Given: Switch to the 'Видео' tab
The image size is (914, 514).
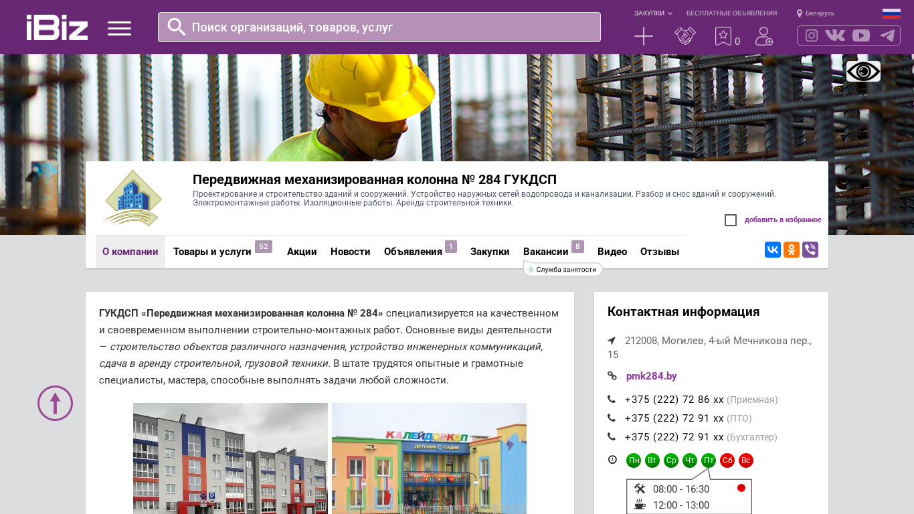Looking at the screenshot, I should click(612, 252).
